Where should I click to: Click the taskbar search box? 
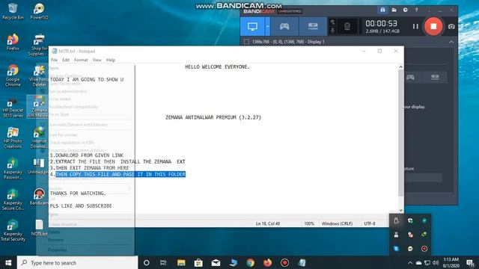(x=78, y=262)
